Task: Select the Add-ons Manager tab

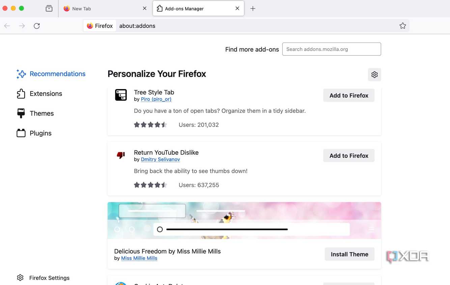Action: (198, 8)
